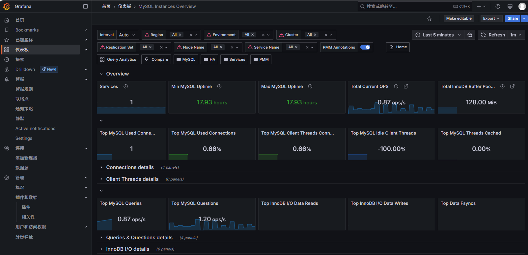
Task: Remove the All tag from Environment filter
Action: tap(253, 35)
